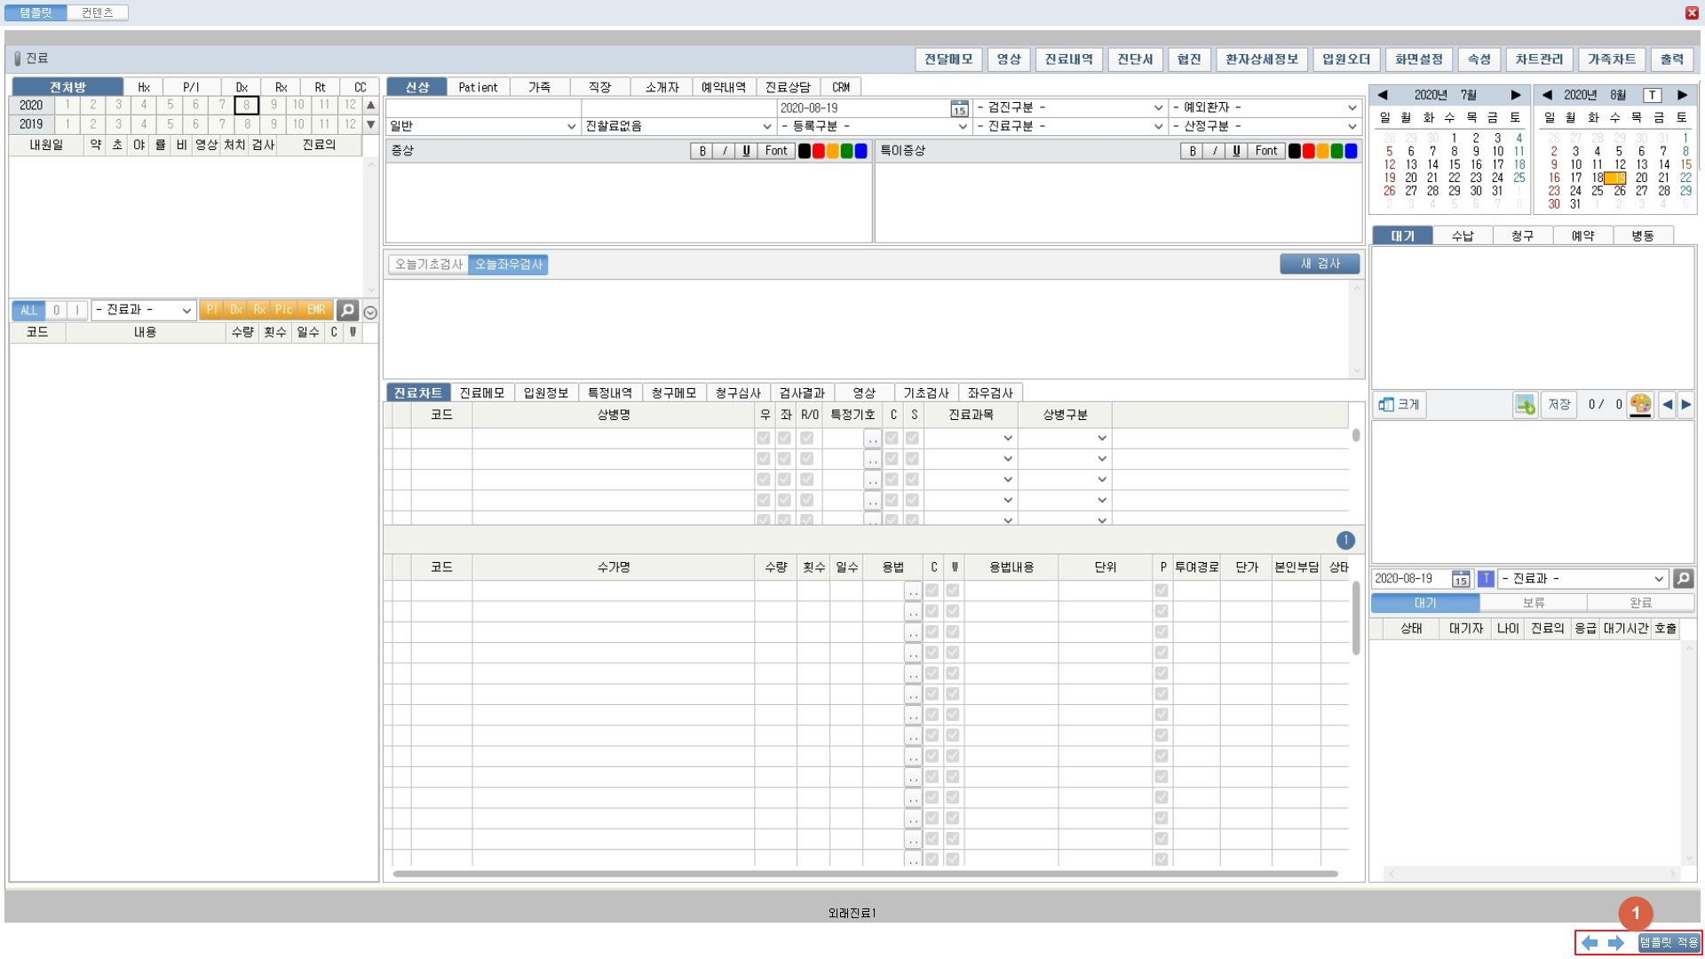Click the circled down-arrow beside search icon
Image resolution: width=1705 pixels, height=959 pixels.
coord(370,313)
